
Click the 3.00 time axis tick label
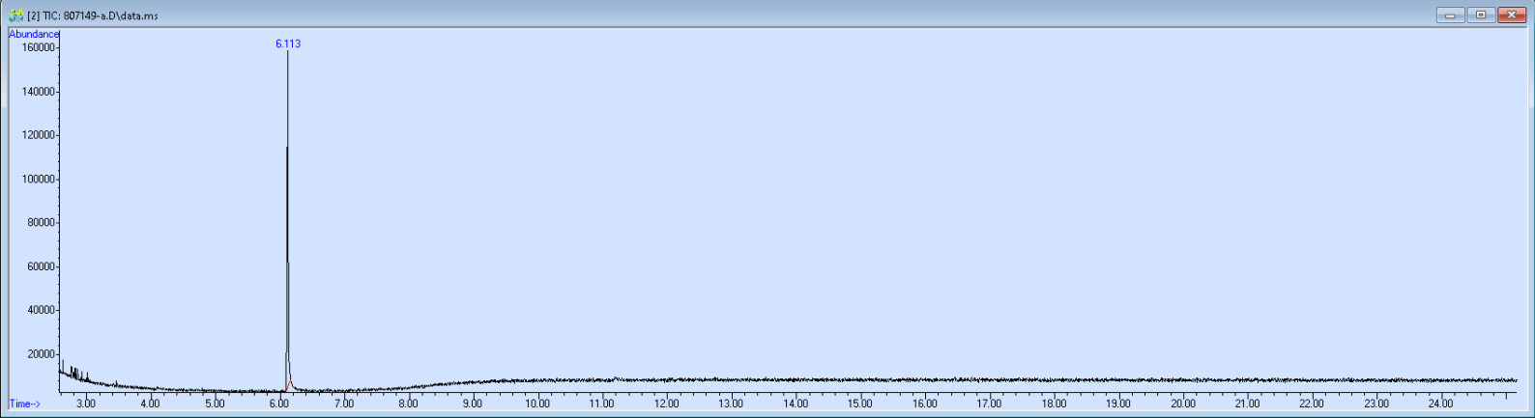(86, 404)
